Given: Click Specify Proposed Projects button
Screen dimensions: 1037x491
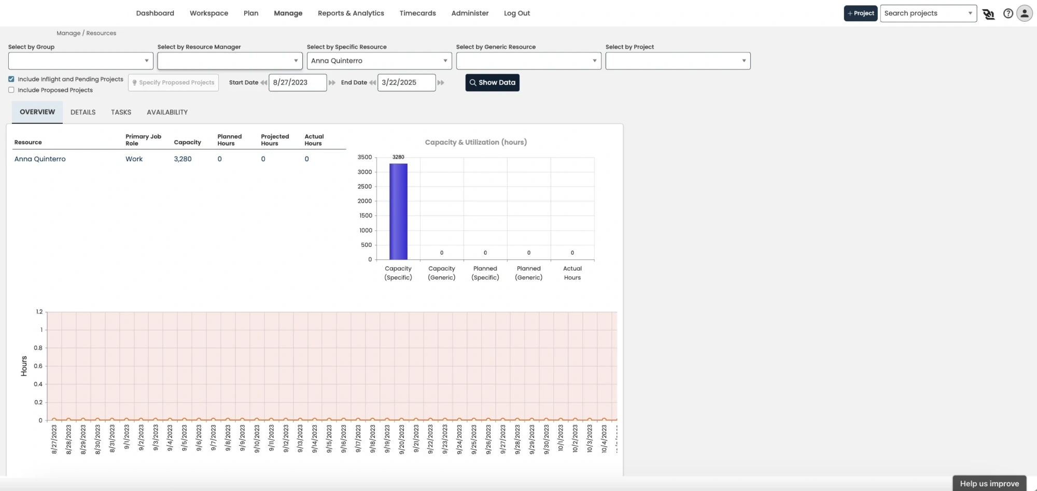Looking at the screenshot, I should coord(173,82).
